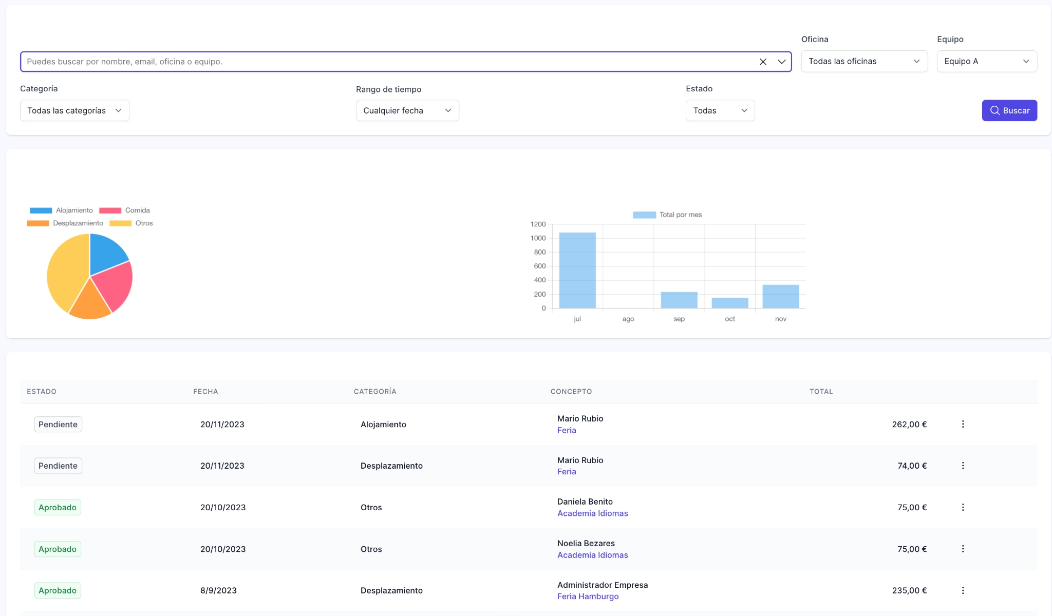Click the search input field

point(360,61)
